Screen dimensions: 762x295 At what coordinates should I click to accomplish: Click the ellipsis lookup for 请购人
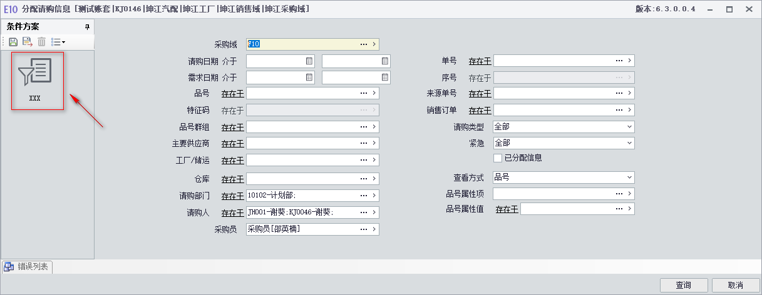click(364, 212)
